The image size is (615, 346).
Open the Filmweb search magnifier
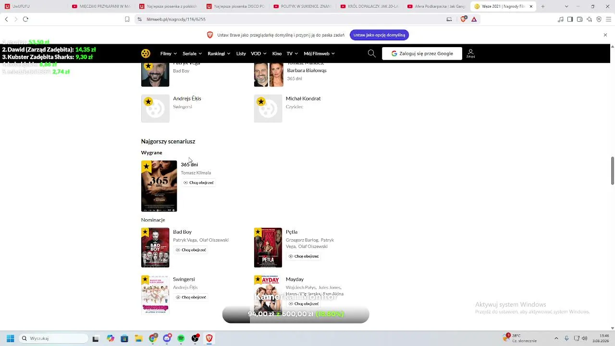click(x=371, y=53)
